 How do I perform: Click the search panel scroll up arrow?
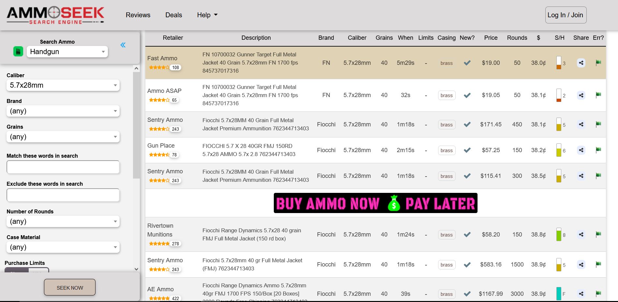136,68
